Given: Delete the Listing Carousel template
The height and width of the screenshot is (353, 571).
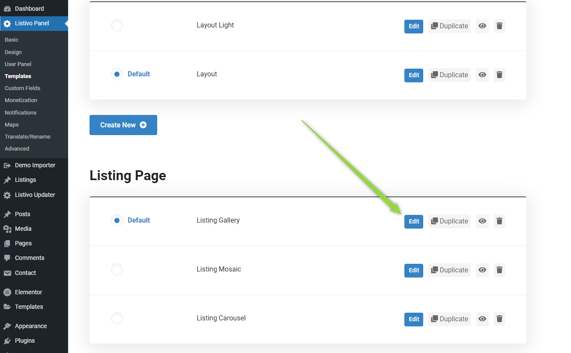Looking at the screenshot, I should [x=499, y=319].
